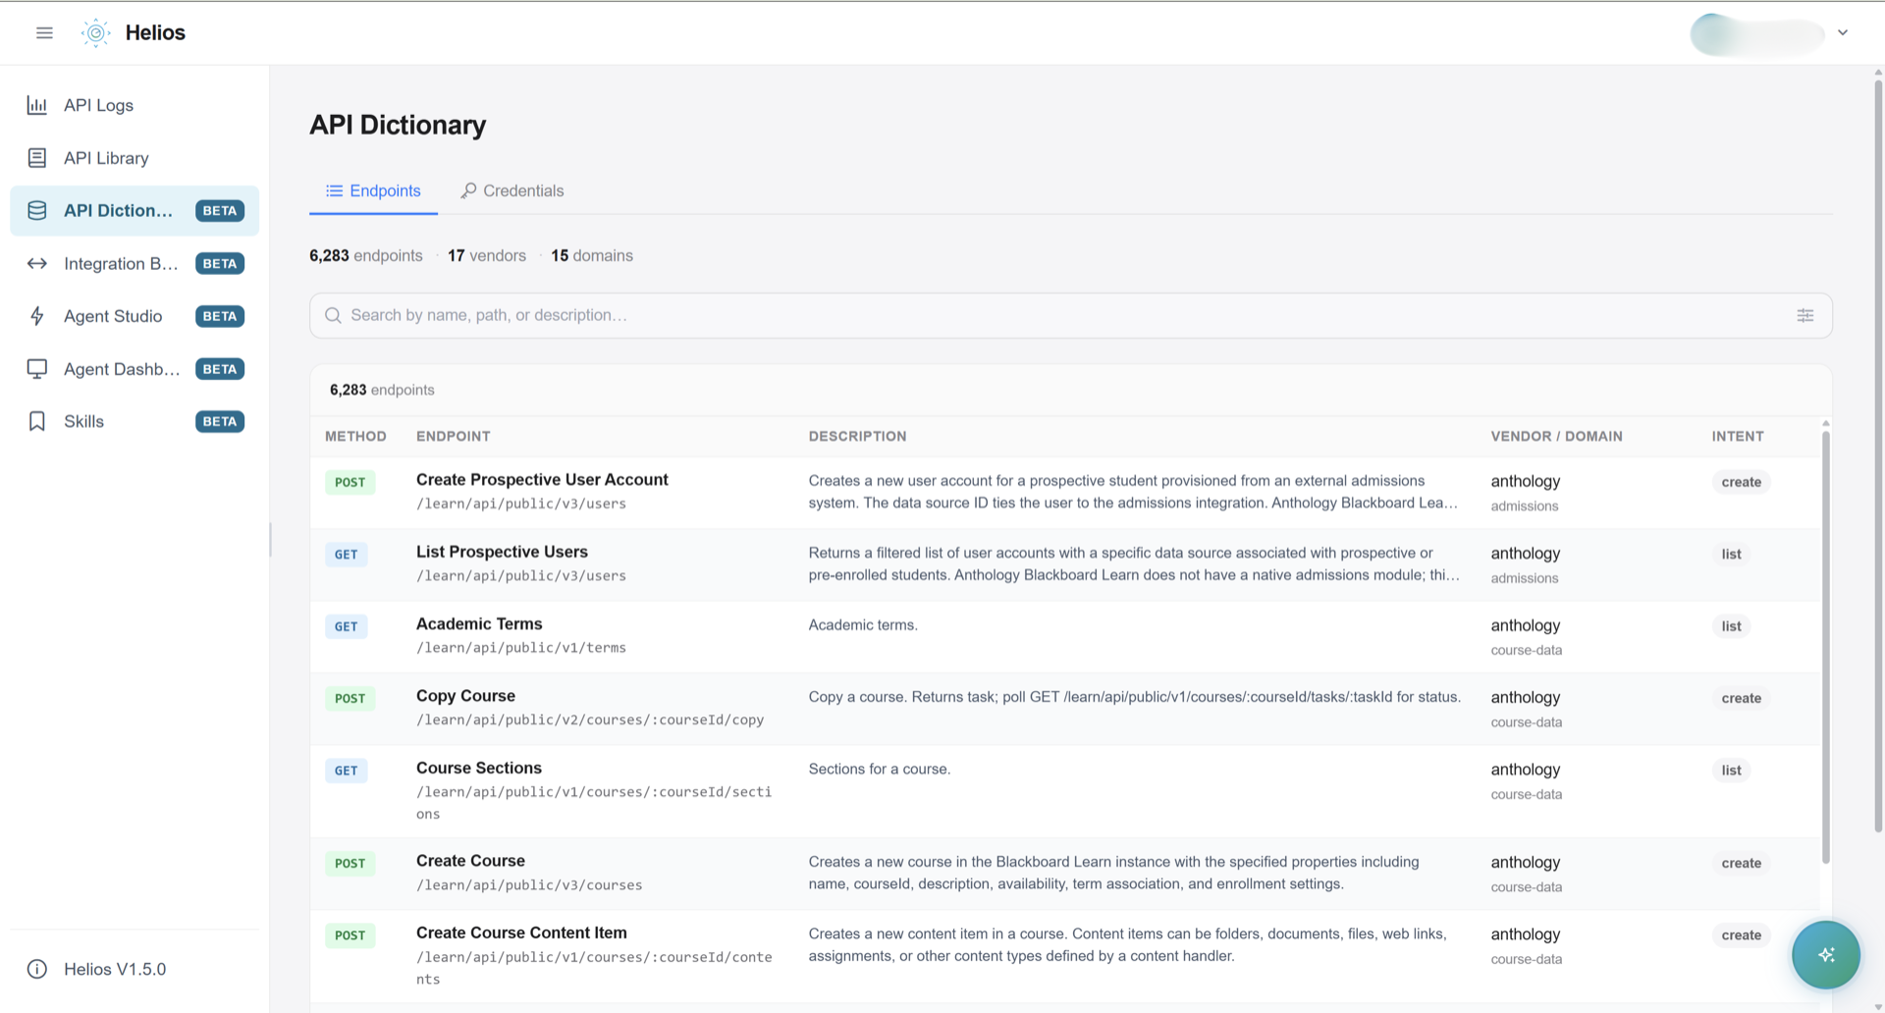Open the hamburger menu icon
Image resolution: width=1885 pixels, height=1013 pixels.
44,32
